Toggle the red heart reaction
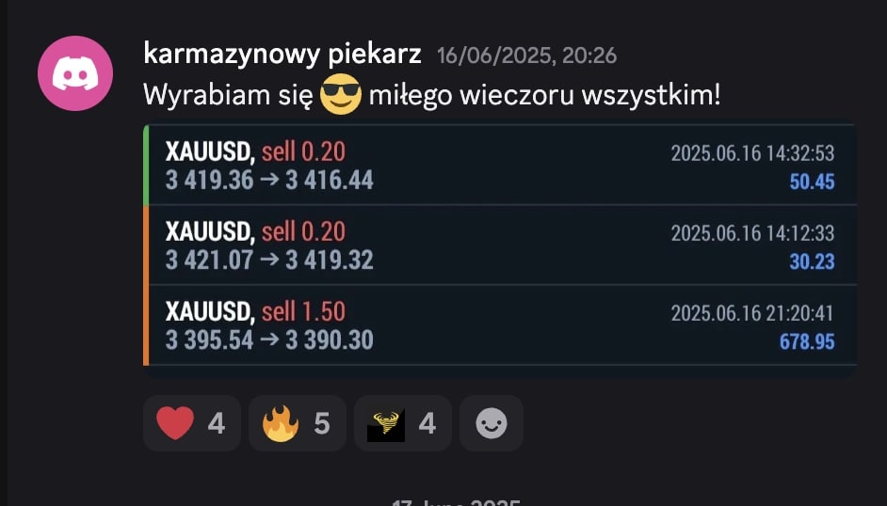The image size is (887, 506). 192,423
